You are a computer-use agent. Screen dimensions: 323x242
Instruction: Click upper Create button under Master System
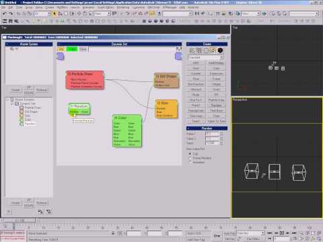[x=15, y=90]
